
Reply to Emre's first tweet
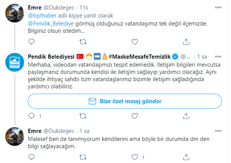tap(32, 41)
